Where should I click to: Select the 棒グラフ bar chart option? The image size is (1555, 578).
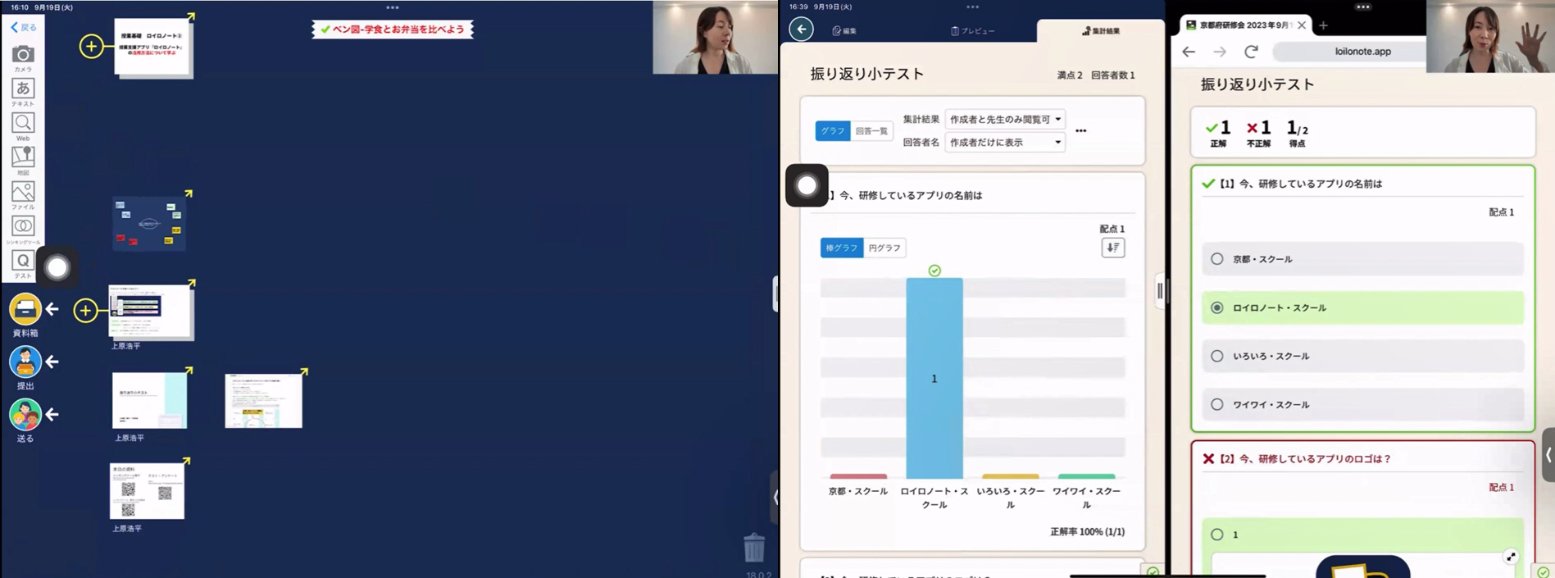click(x=842, y=248)
